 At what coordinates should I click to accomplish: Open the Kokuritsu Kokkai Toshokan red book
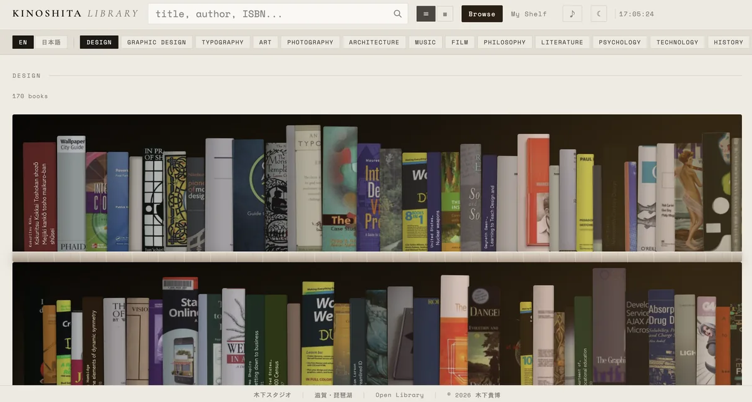point(40,197)
